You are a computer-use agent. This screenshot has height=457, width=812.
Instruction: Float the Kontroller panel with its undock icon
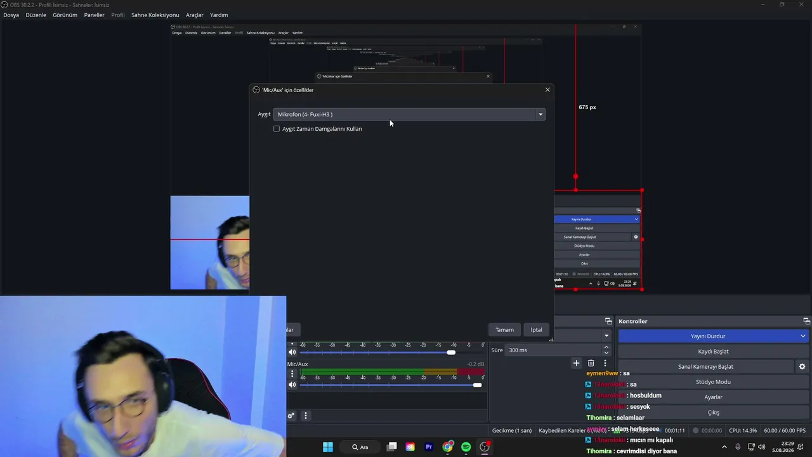806,321
